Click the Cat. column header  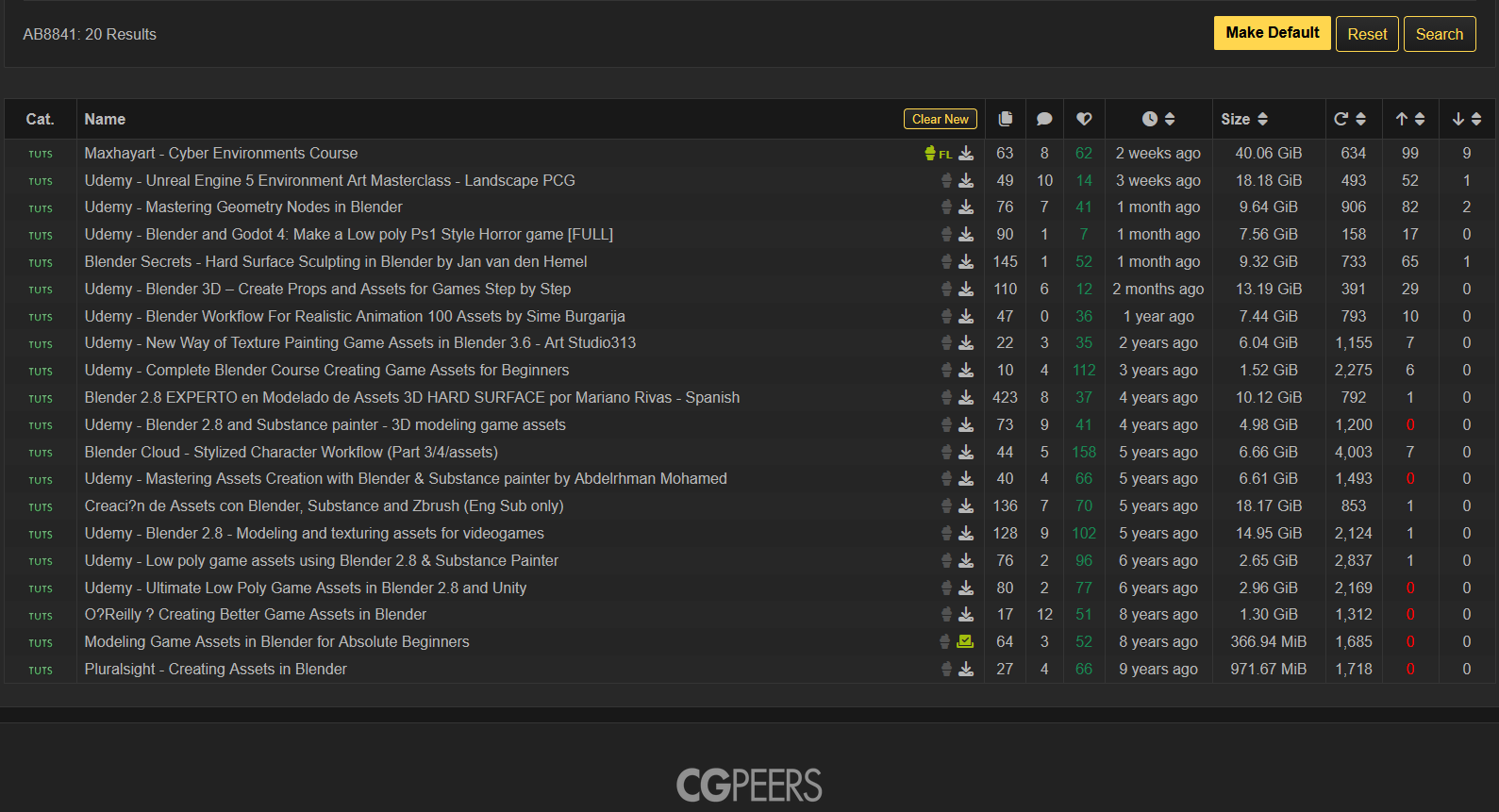pos(40,119)
